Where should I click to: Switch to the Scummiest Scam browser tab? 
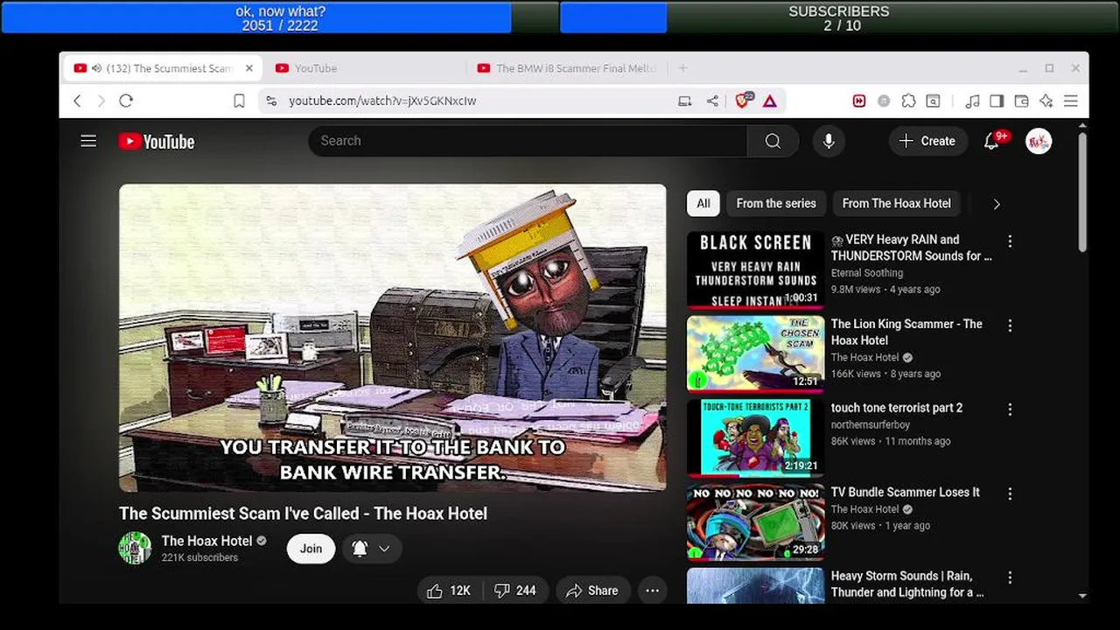click(x=161, y=68)
